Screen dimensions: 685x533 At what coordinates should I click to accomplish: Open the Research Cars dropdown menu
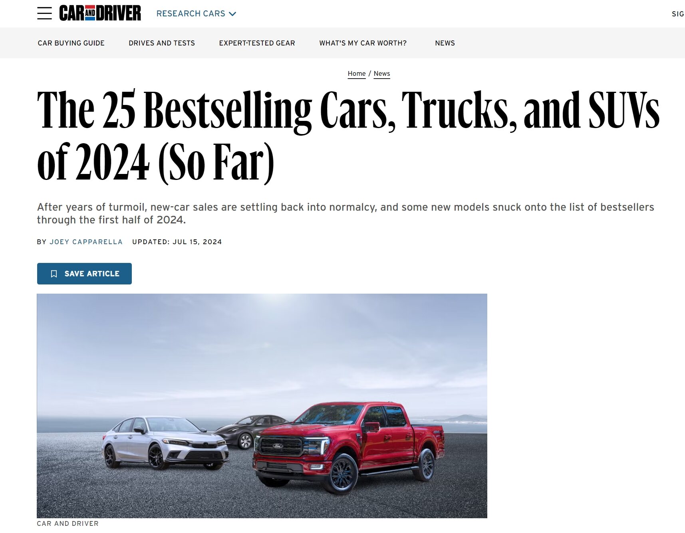click(x=196, y=14)
